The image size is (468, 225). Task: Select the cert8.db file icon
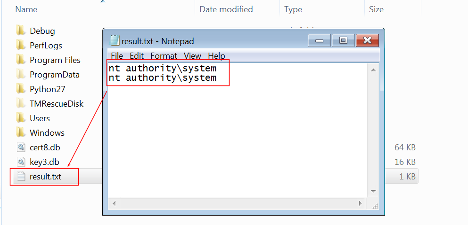point(21,147)
